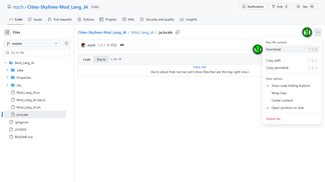Toggle Wrap lines option

pyautogui.click(x=292, y=93)
